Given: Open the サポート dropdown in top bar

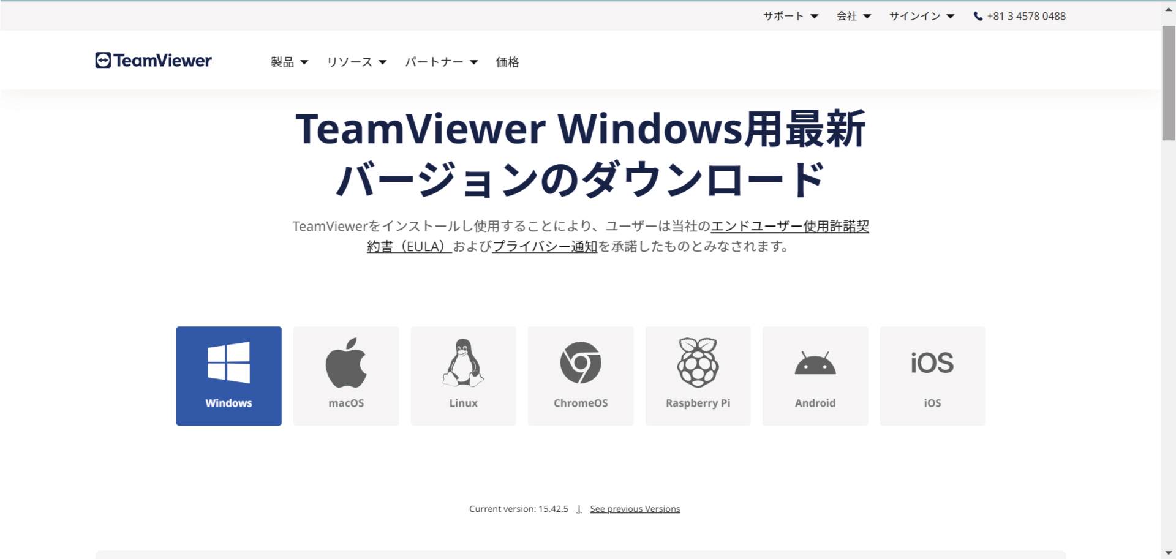Looking at the screenshot, I should (x=790, y=17).
